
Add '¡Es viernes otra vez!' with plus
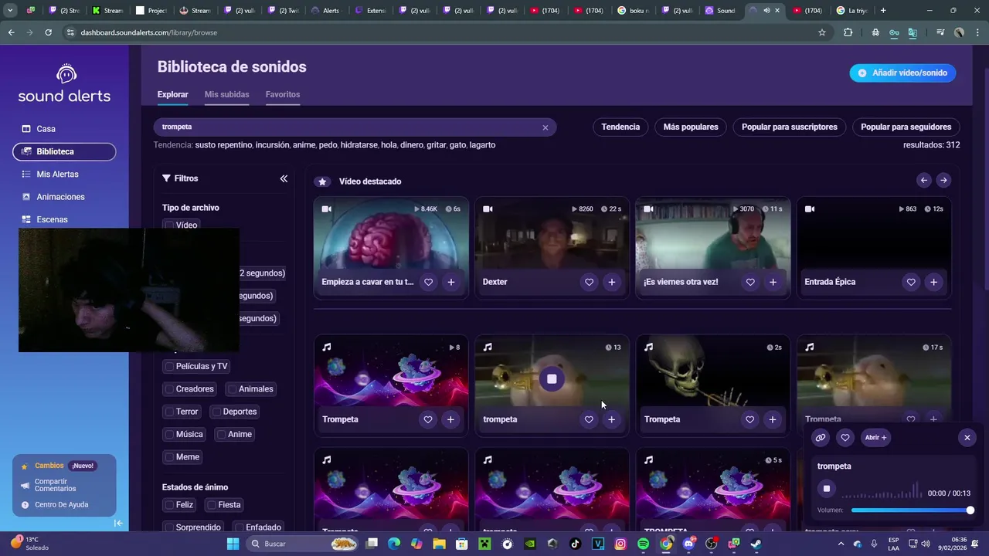point(773,282)
